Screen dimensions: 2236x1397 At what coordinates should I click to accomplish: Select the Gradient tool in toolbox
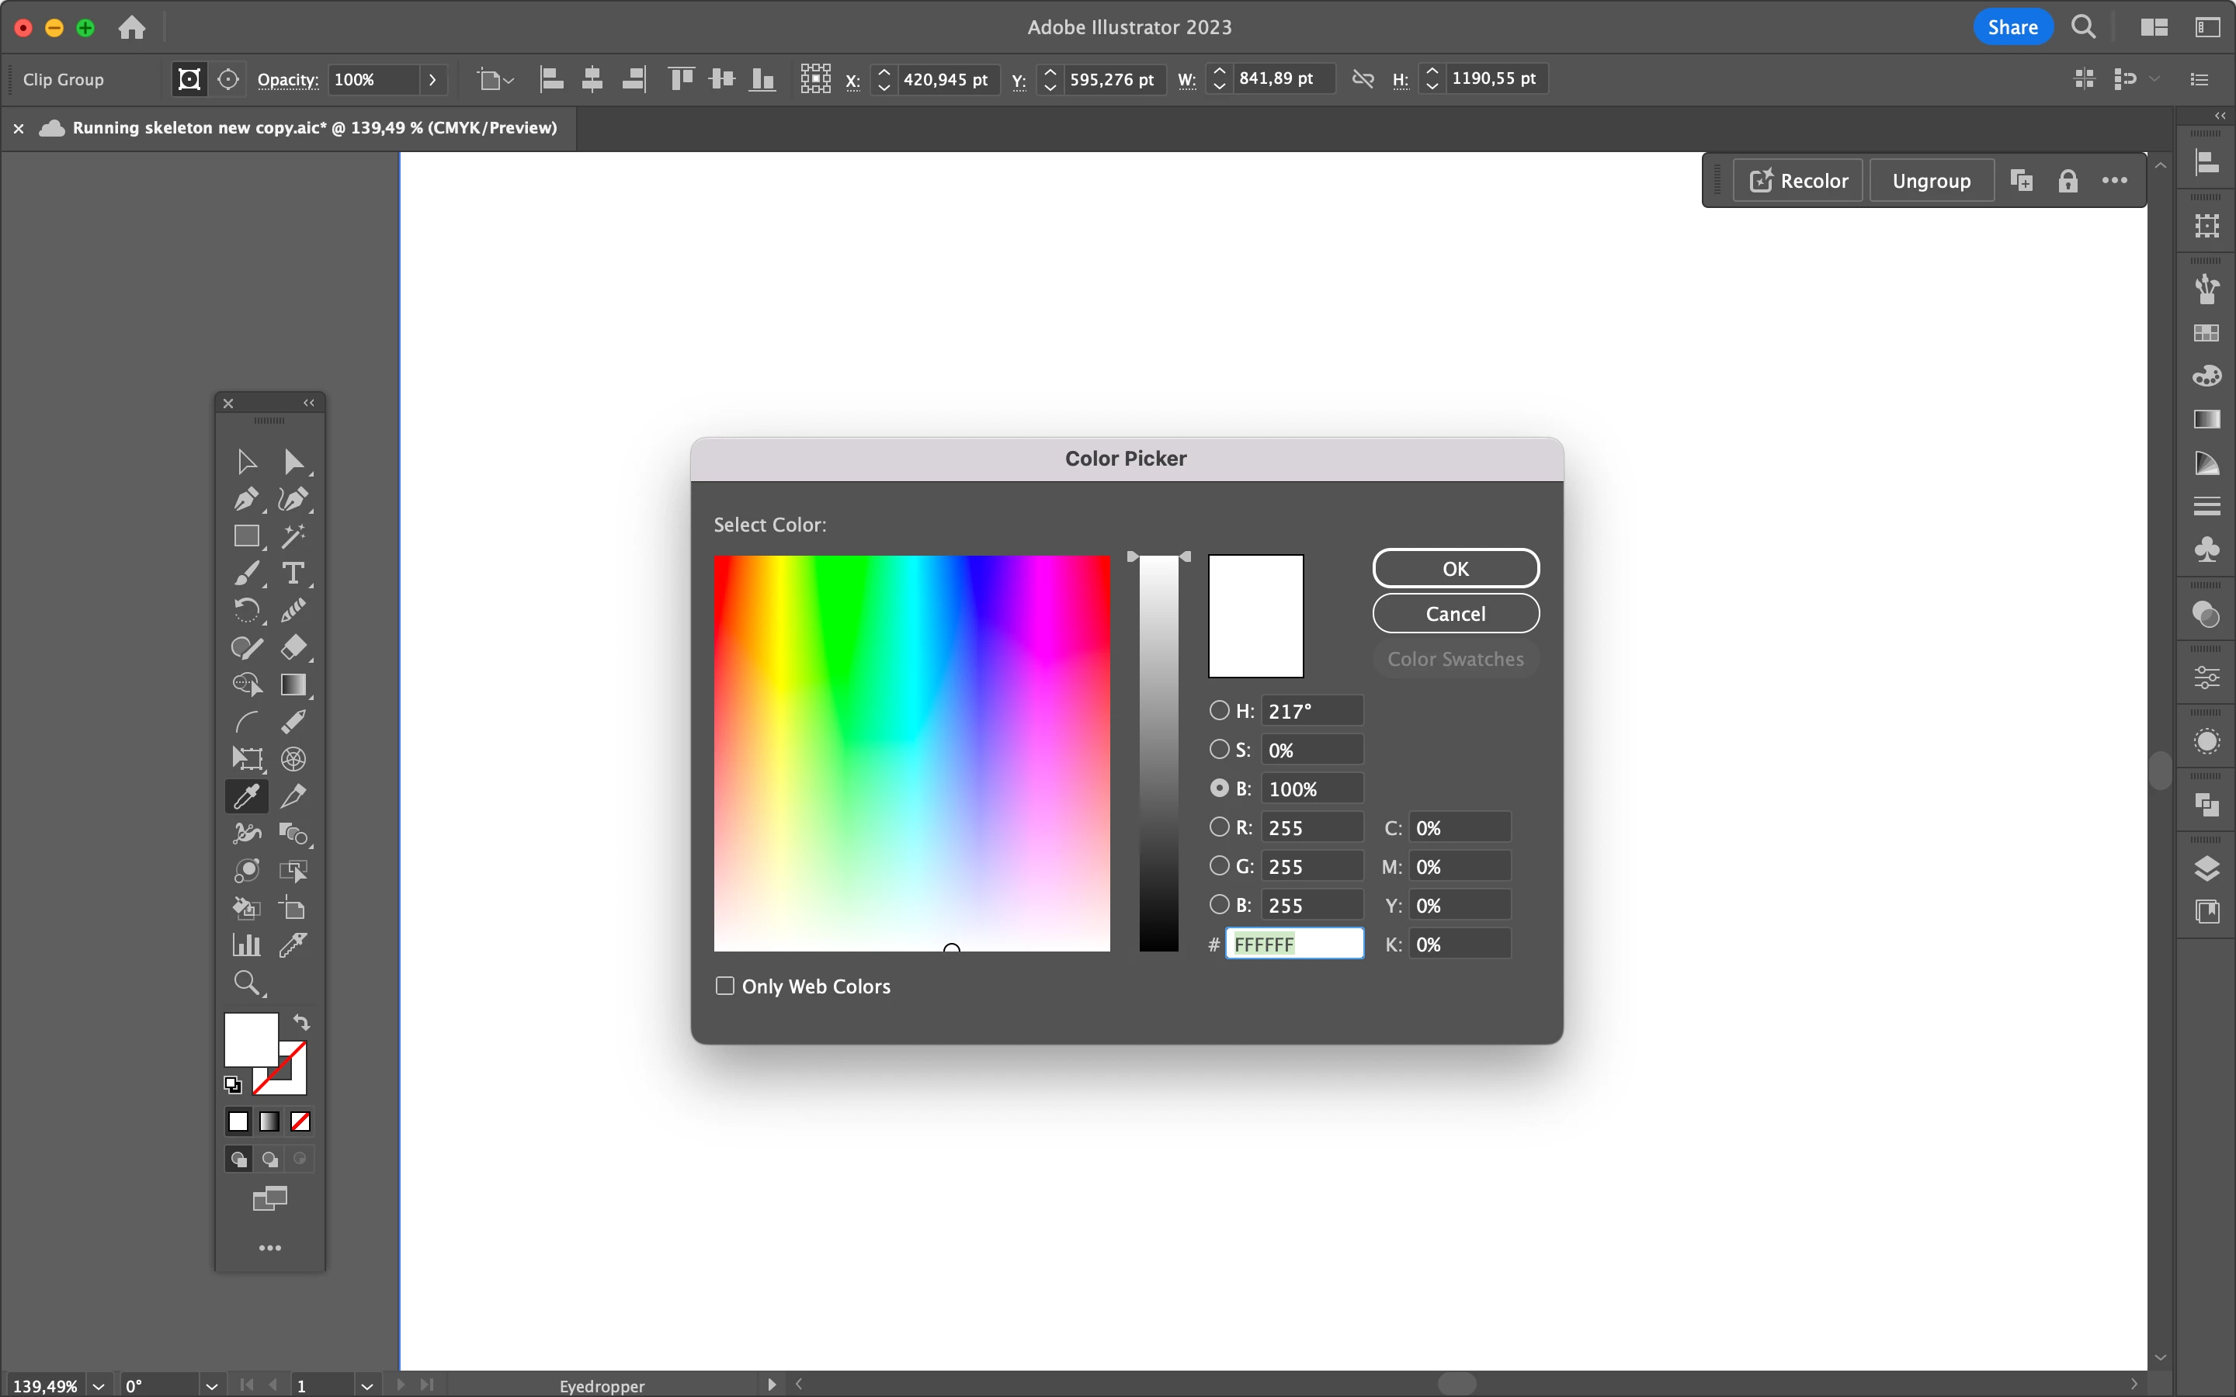pos(293,685)
